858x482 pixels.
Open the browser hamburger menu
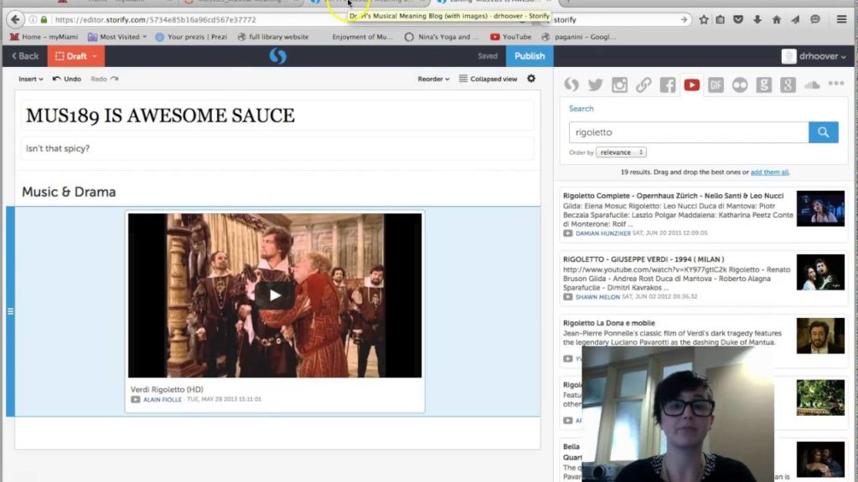pyautogui.click(x=841, y=20)
